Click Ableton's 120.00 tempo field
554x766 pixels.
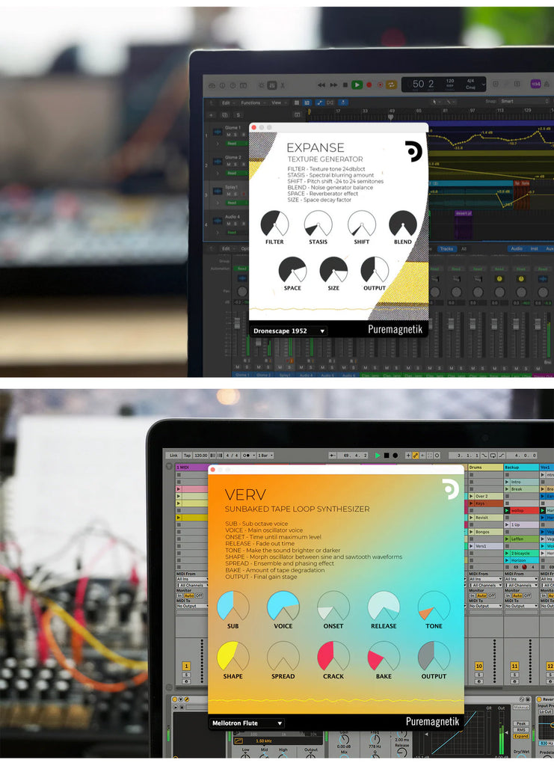coord(200,456)
